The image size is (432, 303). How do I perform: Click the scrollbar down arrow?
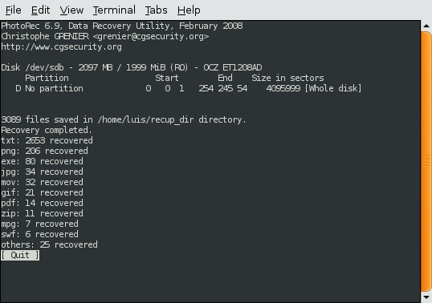[x=426, y=297]
